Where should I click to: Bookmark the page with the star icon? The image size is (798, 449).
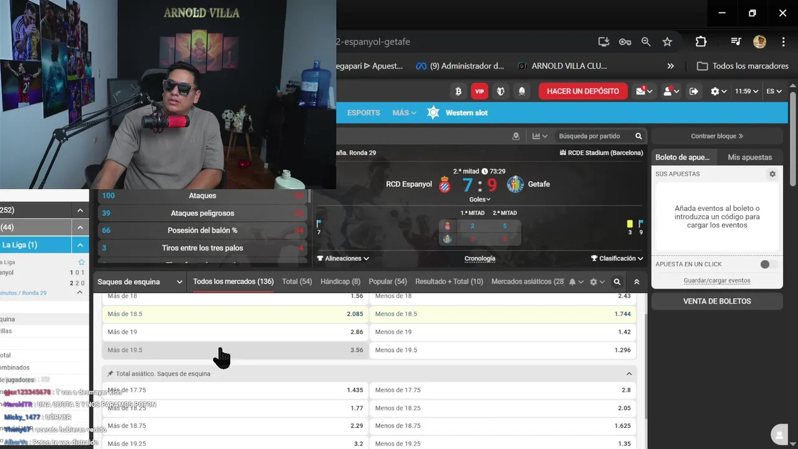pyautogui.click(x=667, y=42)
